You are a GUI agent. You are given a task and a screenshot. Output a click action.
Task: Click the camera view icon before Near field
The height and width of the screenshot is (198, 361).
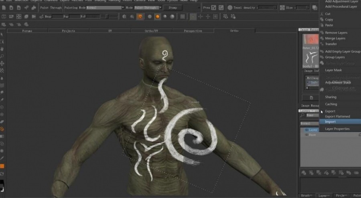click(x=41, y=16)
